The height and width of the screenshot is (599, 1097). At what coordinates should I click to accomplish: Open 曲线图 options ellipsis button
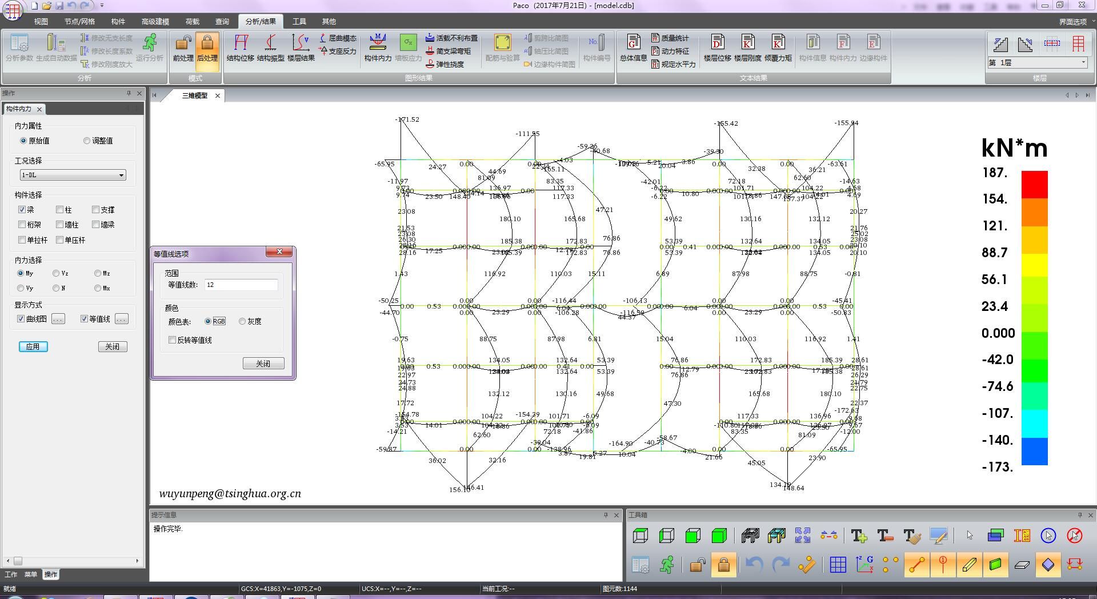pos(58,319)
